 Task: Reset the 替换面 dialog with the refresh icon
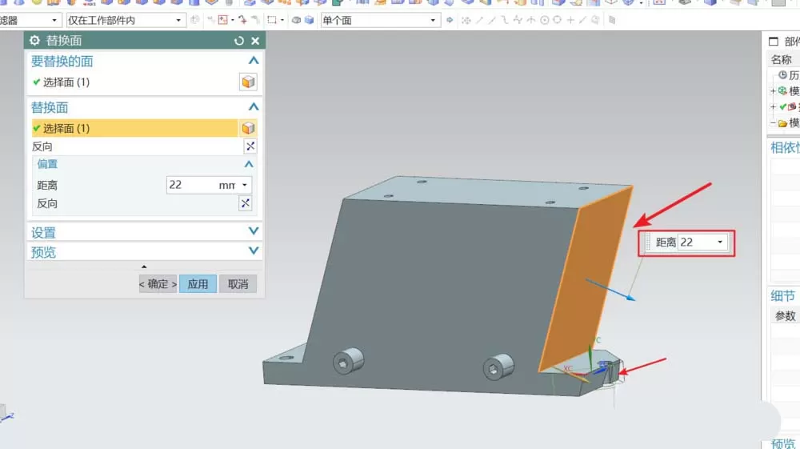[238, 41]
